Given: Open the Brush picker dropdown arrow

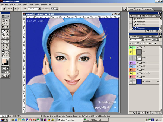Looking at the screenshot, I should pyautogui.click(x=19, y=9).
